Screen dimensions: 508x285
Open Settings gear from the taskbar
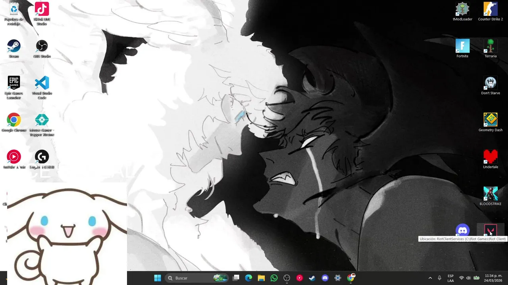click(338, 278)
